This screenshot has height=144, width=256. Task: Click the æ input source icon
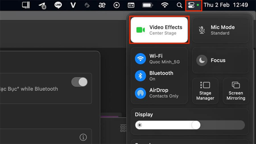(x=102, y=5)
